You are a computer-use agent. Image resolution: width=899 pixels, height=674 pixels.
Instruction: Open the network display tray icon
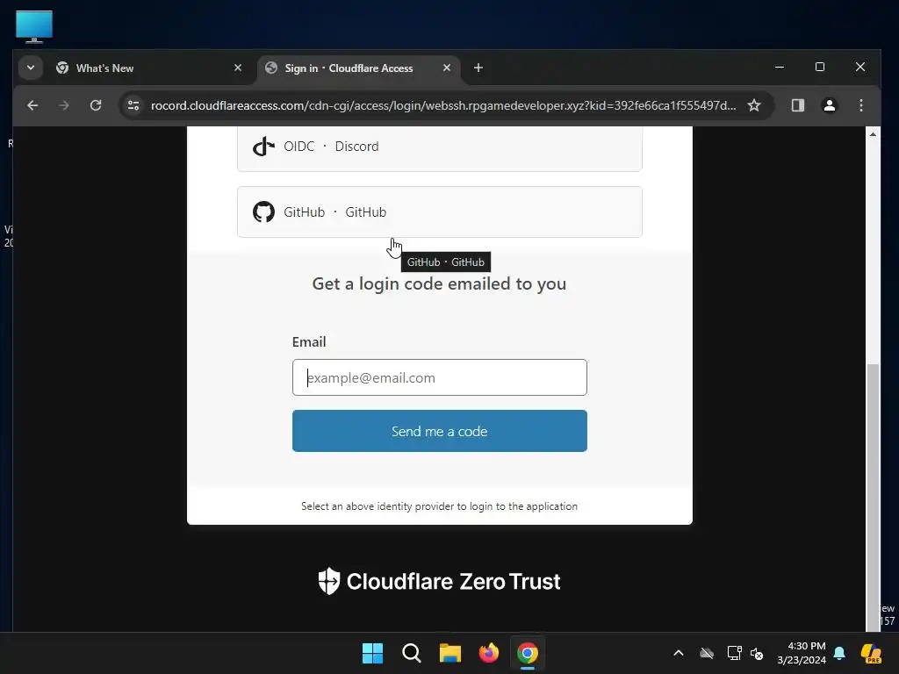pos(734,653)
